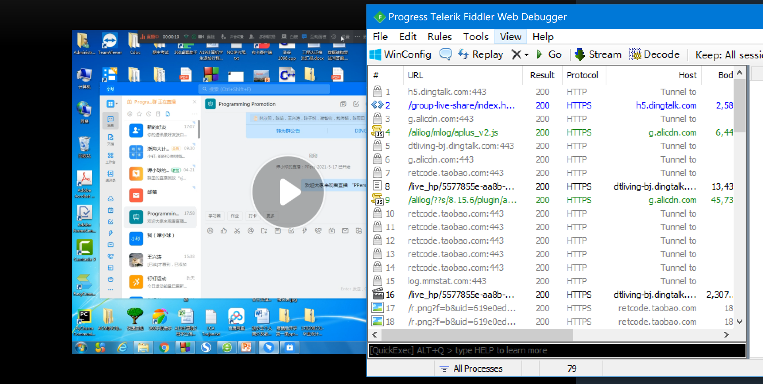The width and height of the screenshot is (763, 384).
Task: Select session 5 dtliving-bj.dingtalk.com:443 URL
Action: [461, 146]
